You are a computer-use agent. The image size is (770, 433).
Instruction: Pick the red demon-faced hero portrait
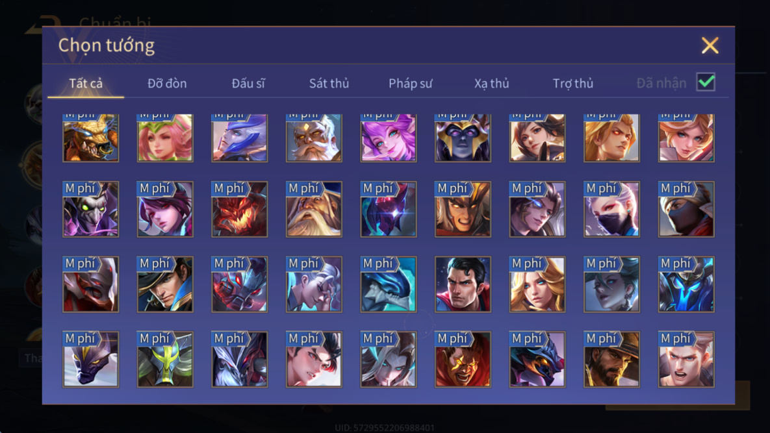pyautogui.click(x=240, y=210)
